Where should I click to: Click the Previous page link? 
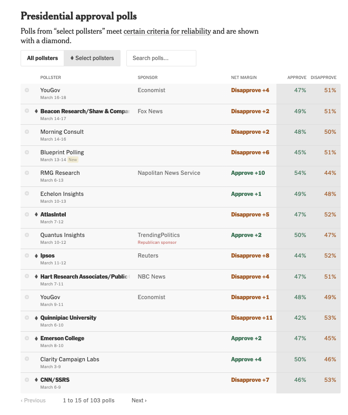coord(33,400)
